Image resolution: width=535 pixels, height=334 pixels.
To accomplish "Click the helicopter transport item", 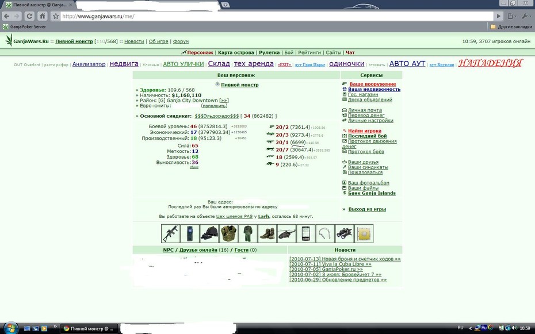I will click(286, 233).
